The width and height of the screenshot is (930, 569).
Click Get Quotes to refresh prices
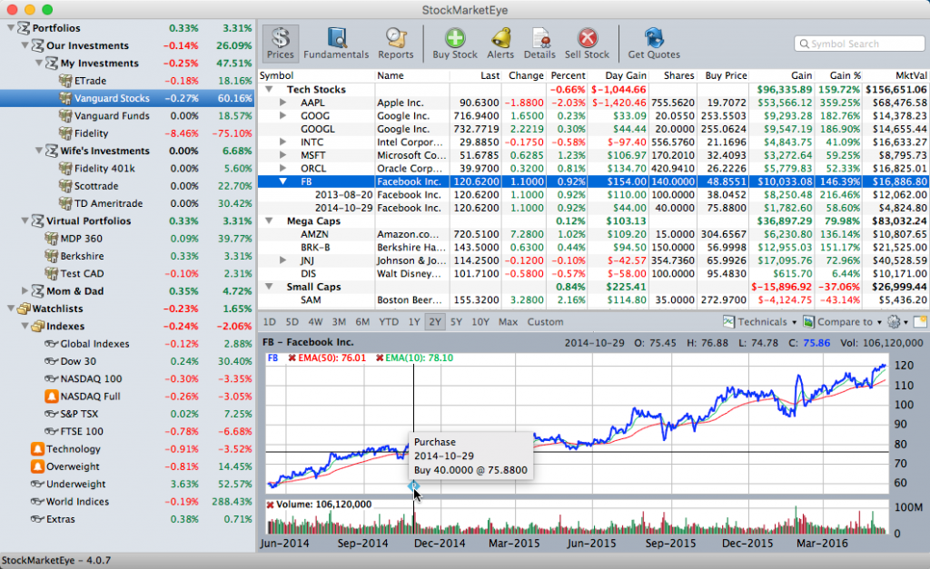pos(653,42)
